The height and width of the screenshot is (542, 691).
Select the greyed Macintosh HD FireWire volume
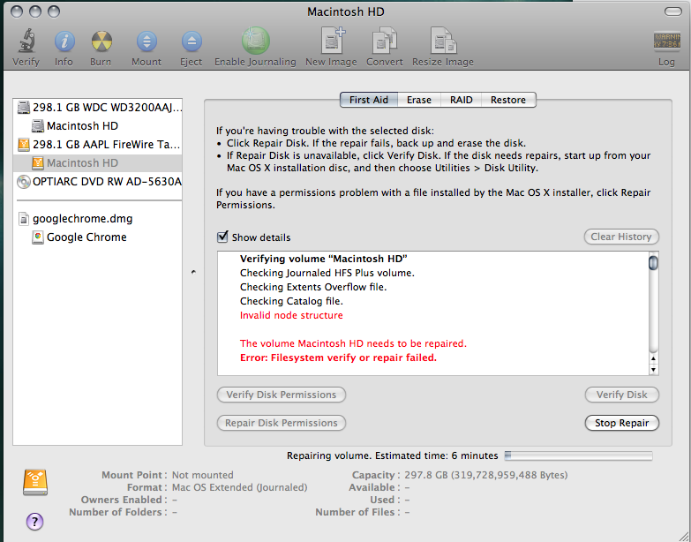98,162
